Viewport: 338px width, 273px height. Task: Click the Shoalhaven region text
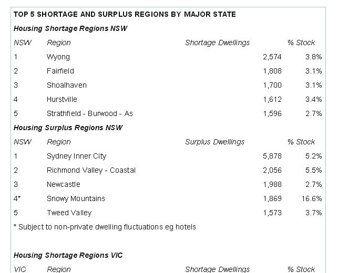pos(66,85)
